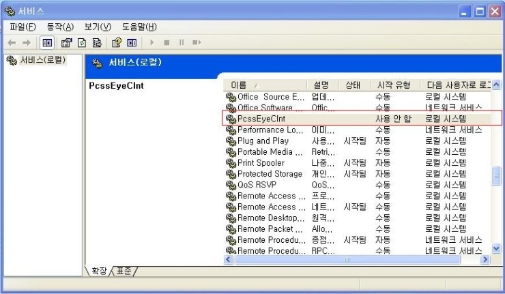Screen dimensions: 505x294
Task: Sort by the 시작 유형 column header
Action: click(x=395, y=85)
